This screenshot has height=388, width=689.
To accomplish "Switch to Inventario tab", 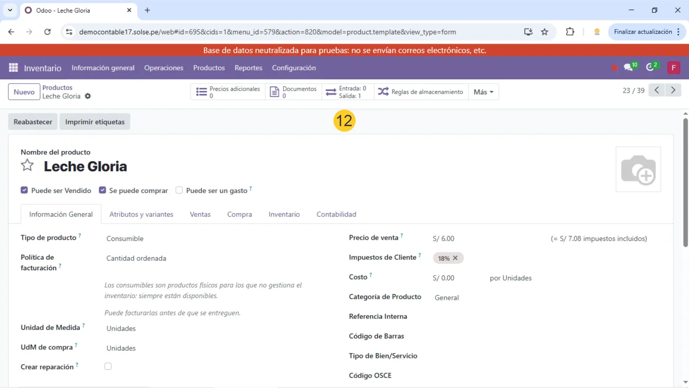I will (284, 214).
